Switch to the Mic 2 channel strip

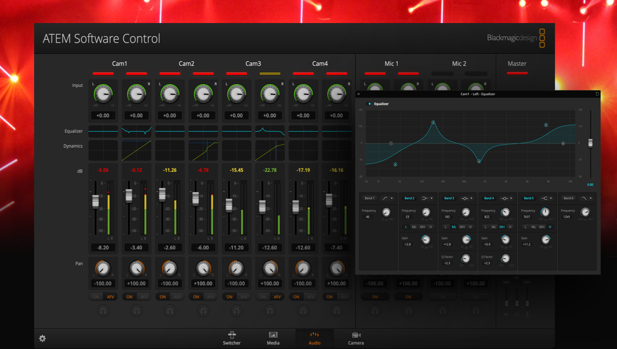click(x=459, y=63)
